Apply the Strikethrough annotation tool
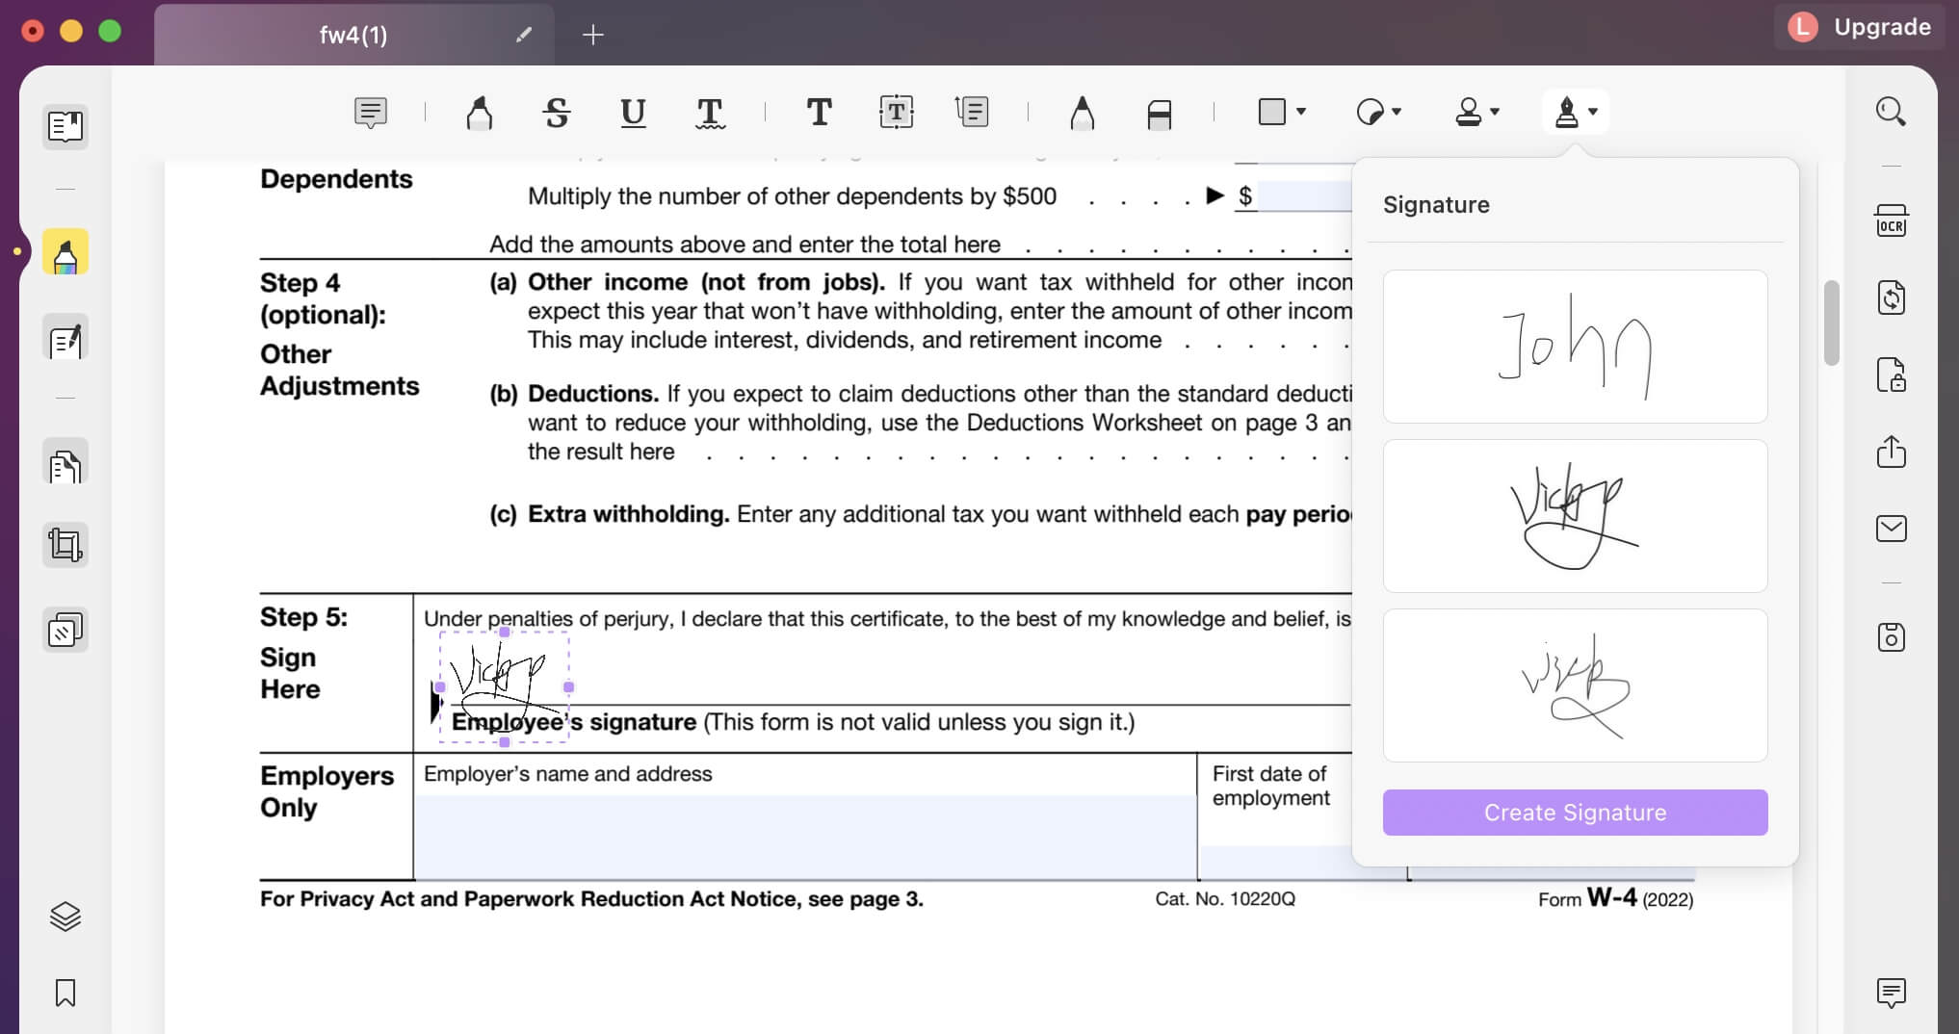This screenshot has height=1034, width=1959. (x=557, y=111)
